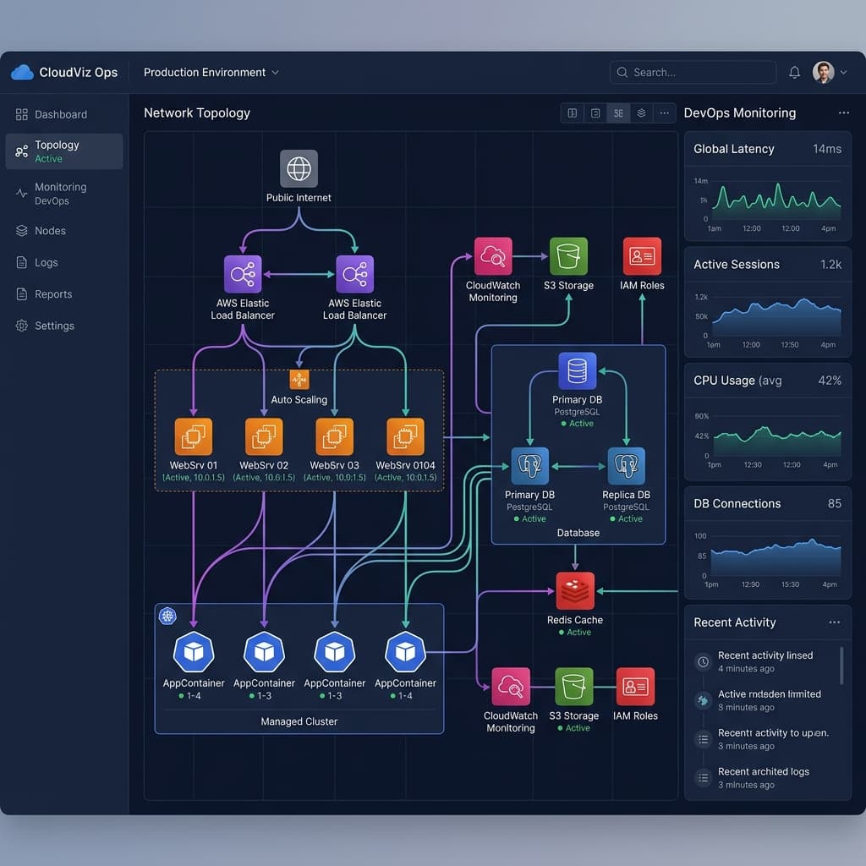The image size is (866, 866).
Task: Select the WebSrv 03 server node
Action: point(335,437)
